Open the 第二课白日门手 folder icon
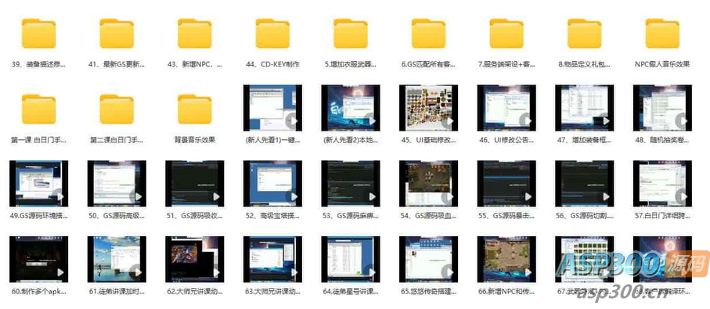The image size is (710, 309). 117,109
